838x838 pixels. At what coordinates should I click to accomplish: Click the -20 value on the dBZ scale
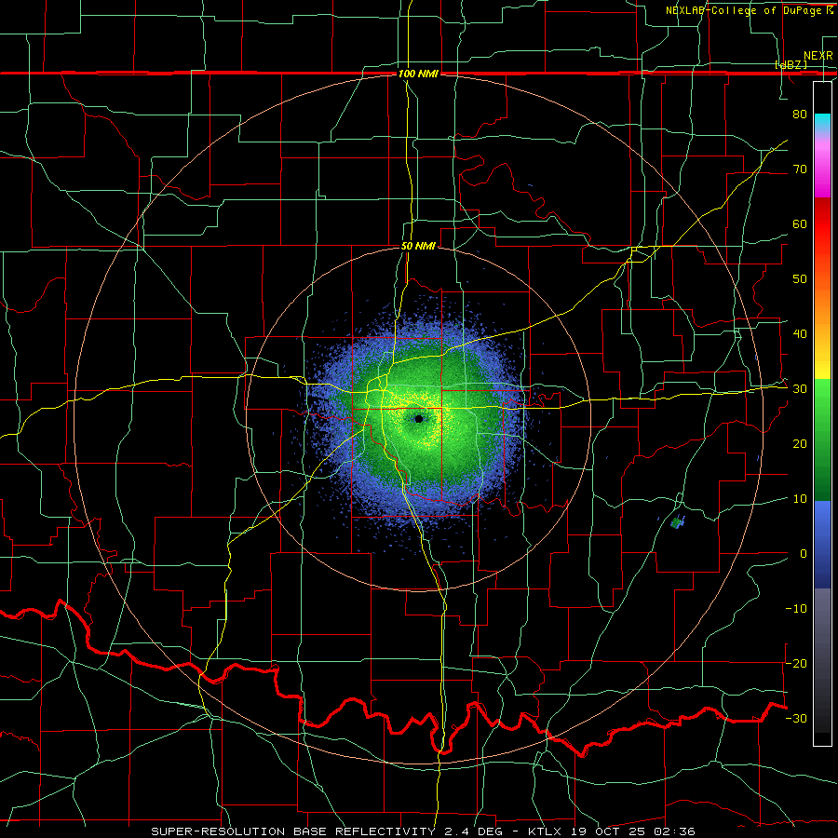(x=796, y=663)
